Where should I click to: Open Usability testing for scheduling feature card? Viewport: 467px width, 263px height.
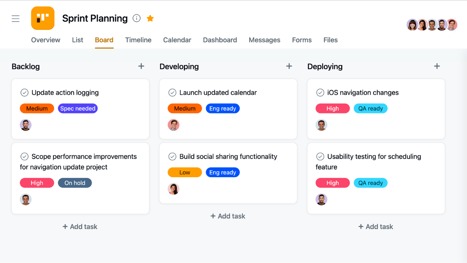[x=376, y=178]
